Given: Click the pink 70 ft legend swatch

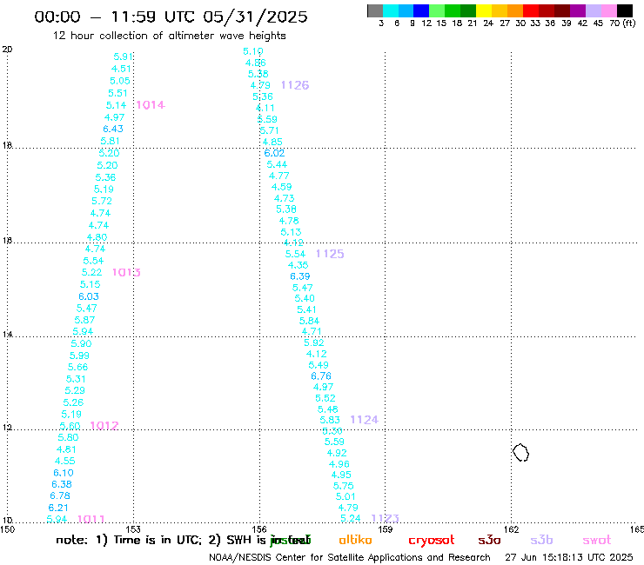Looking at the screenshot, I should click(x=608, y=10).
